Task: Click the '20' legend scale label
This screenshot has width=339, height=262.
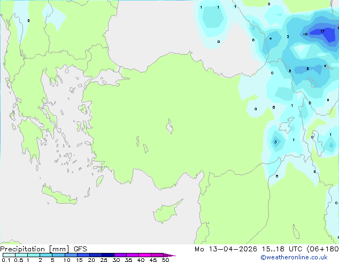Action: pyautogui.click(x=91, y=260)
